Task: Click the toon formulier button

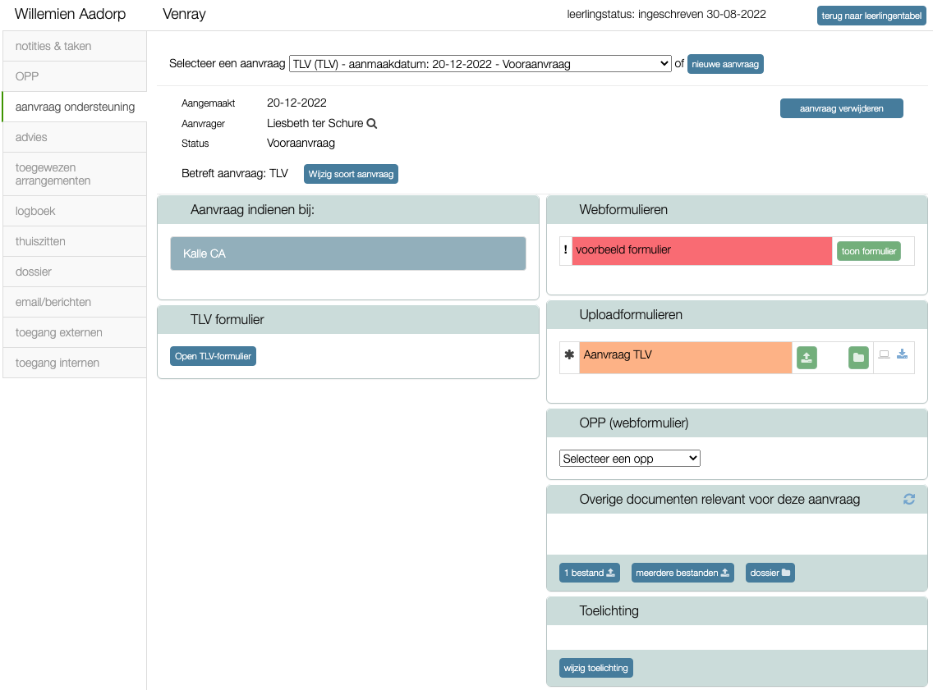Action: (x=868, y=251)
